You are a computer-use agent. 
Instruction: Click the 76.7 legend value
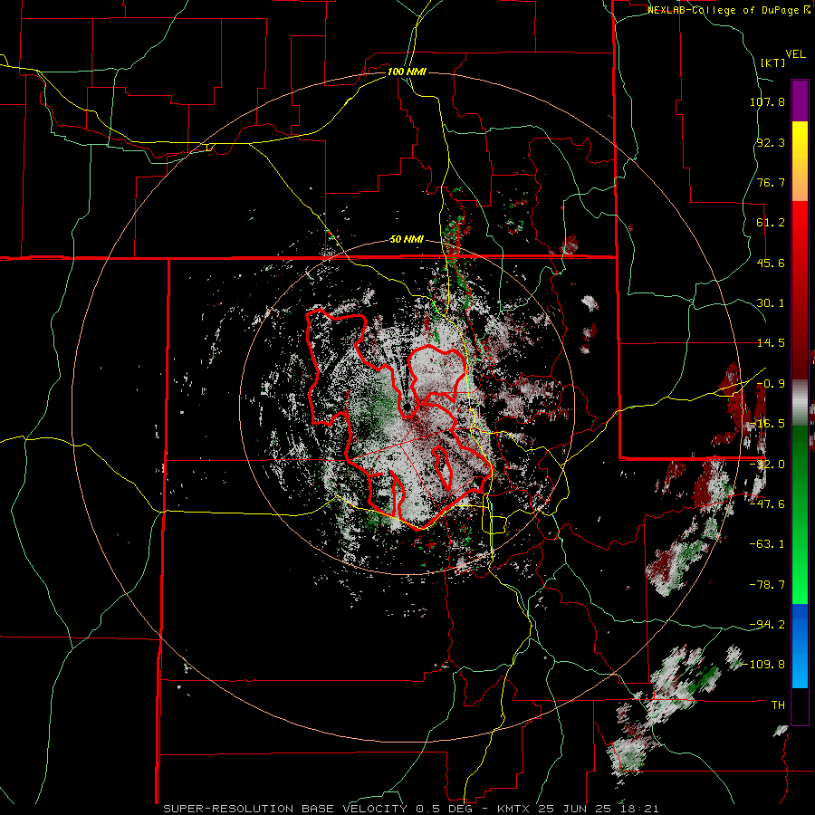click(x=771, y=182)
